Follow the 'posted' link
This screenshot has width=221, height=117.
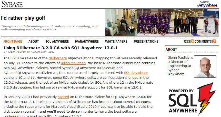pyautogui.click(x=63, y=97)
